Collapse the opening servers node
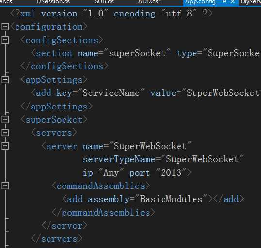Image resolution: width=261 pixels, height=248 pixels. coord(5,133)
